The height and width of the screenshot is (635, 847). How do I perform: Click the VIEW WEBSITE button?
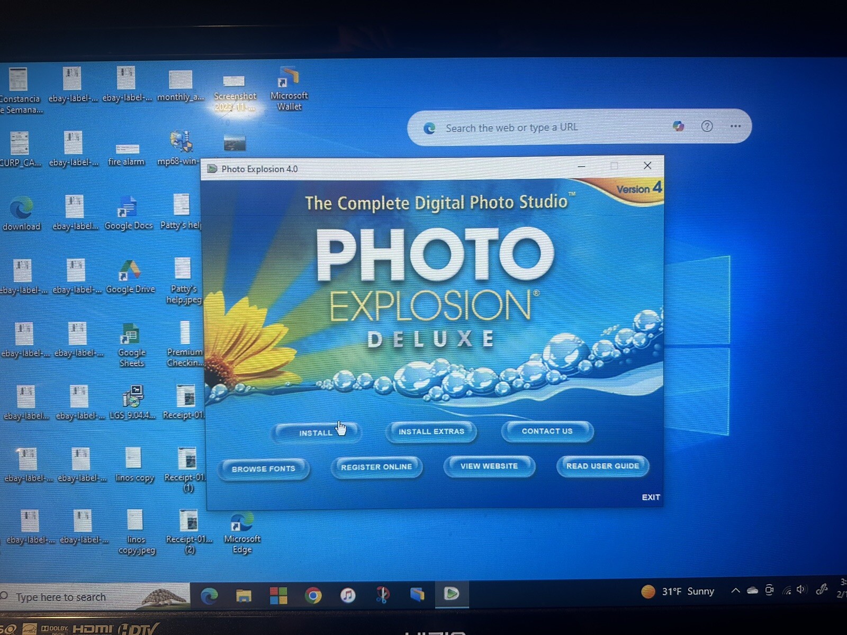[489, 466]
